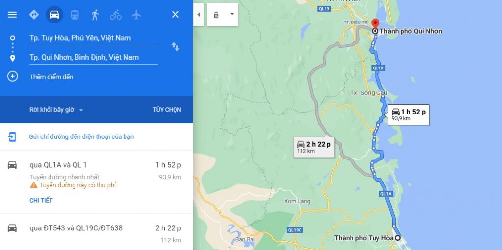Choose walking directions mode
Viewport: 502px width, 250px height.
point(95,15)
